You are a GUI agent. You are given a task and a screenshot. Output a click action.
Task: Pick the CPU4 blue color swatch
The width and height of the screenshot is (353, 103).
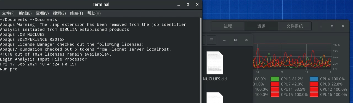tap(314, 79)
